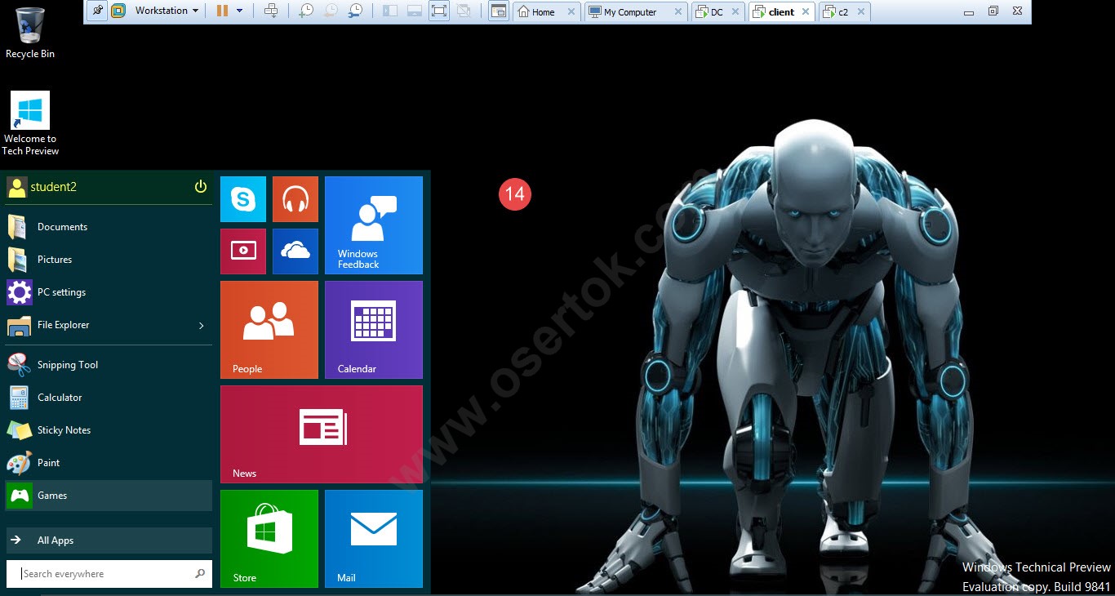This screenshot has height=596, width=1115.
Task: Switch to the Home tab
Action: (x=540, y=11)
